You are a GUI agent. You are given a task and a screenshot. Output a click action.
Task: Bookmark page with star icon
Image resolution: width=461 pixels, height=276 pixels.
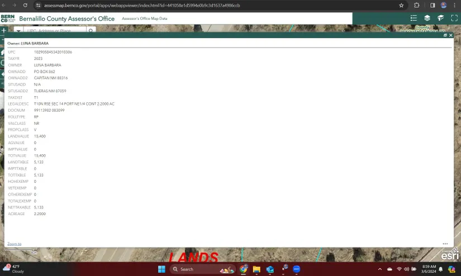(401, 5)
